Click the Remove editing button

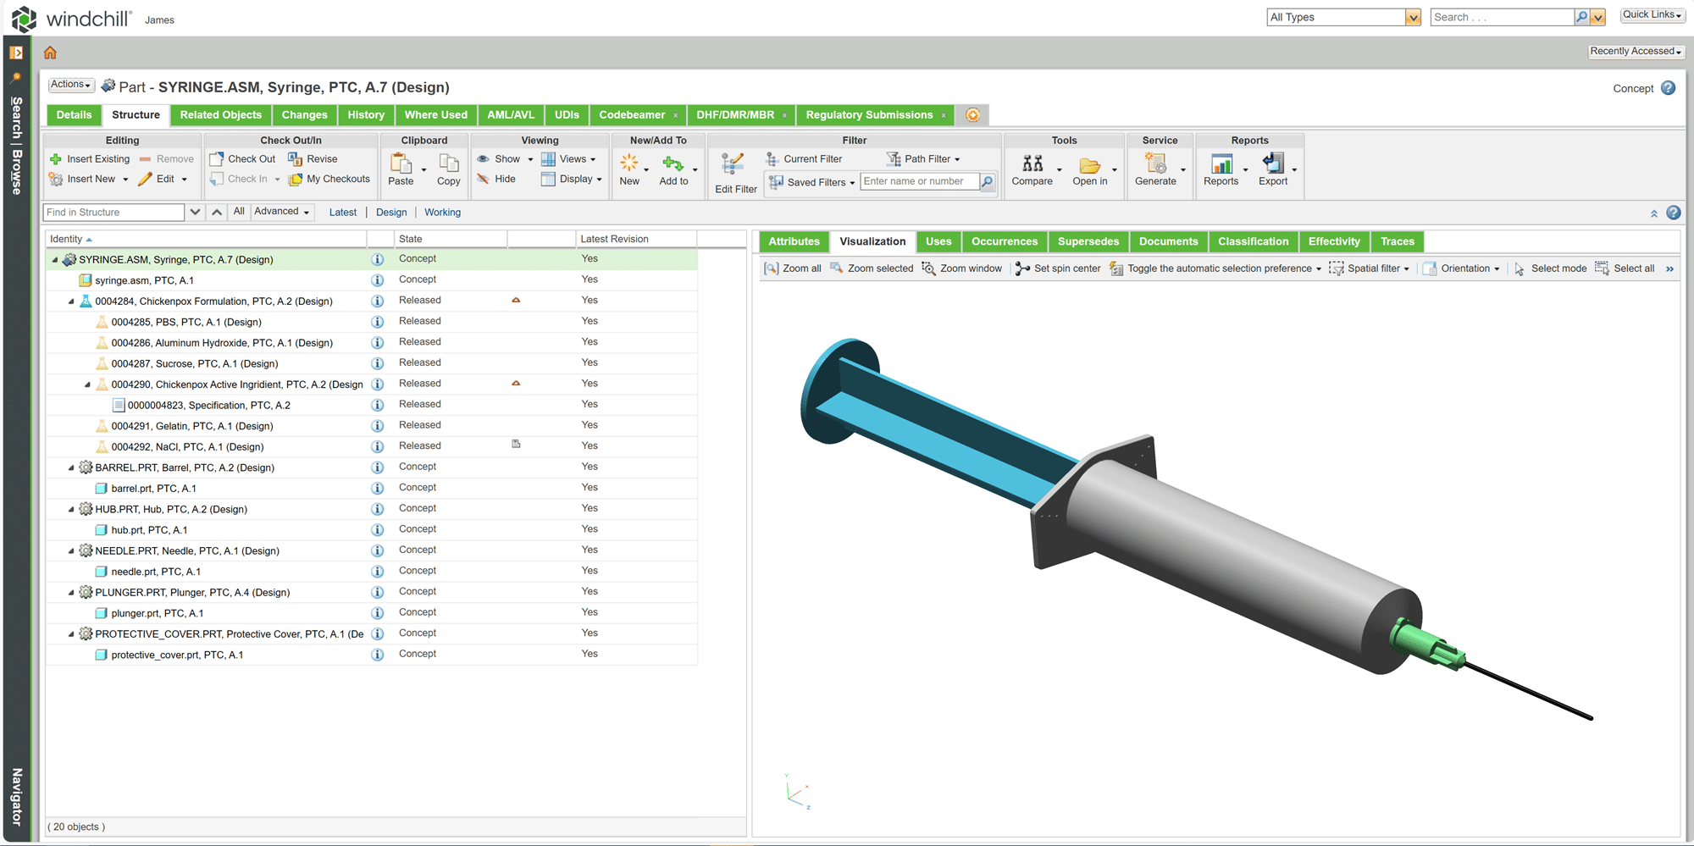coord(167,159)
